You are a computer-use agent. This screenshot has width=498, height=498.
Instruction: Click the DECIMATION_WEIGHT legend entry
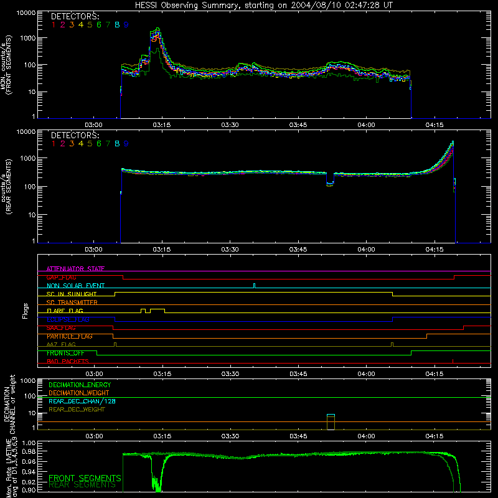[x=79, y=393]
